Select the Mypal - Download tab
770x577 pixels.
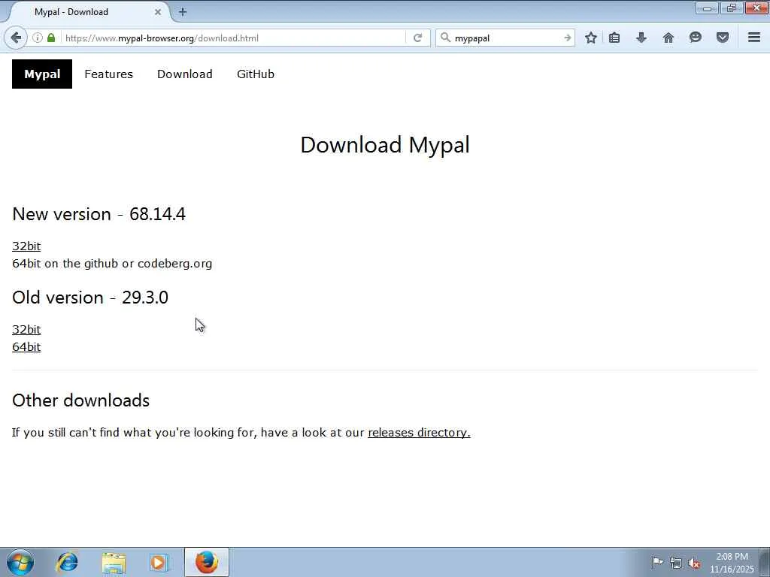tap(87, 12)
